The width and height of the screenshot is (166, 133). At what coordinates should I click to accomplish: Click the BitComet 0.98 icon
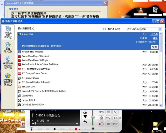click(x=19, y=87)
